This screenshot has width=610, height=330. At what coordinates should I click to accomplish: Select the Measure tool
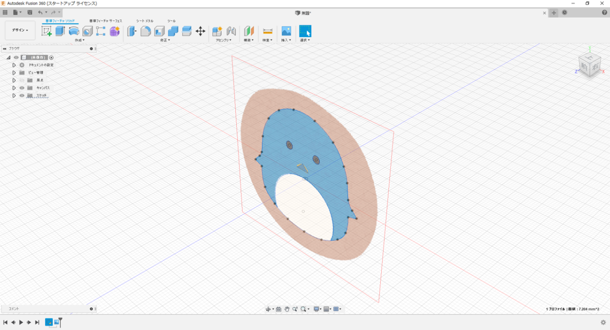[x=267, y=31]
